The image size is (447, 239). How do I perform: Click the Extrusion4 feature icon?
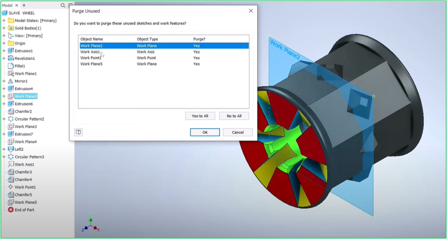pyautogui.click(x=11, y=89)
